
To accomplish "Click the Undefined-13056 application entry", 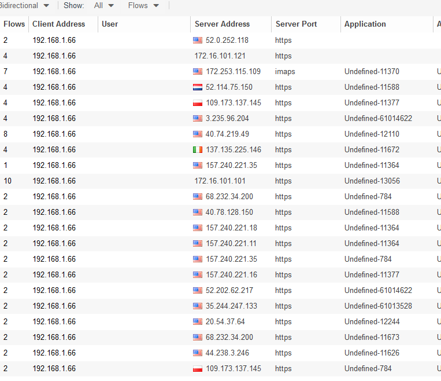I will [x=372, y=181].
